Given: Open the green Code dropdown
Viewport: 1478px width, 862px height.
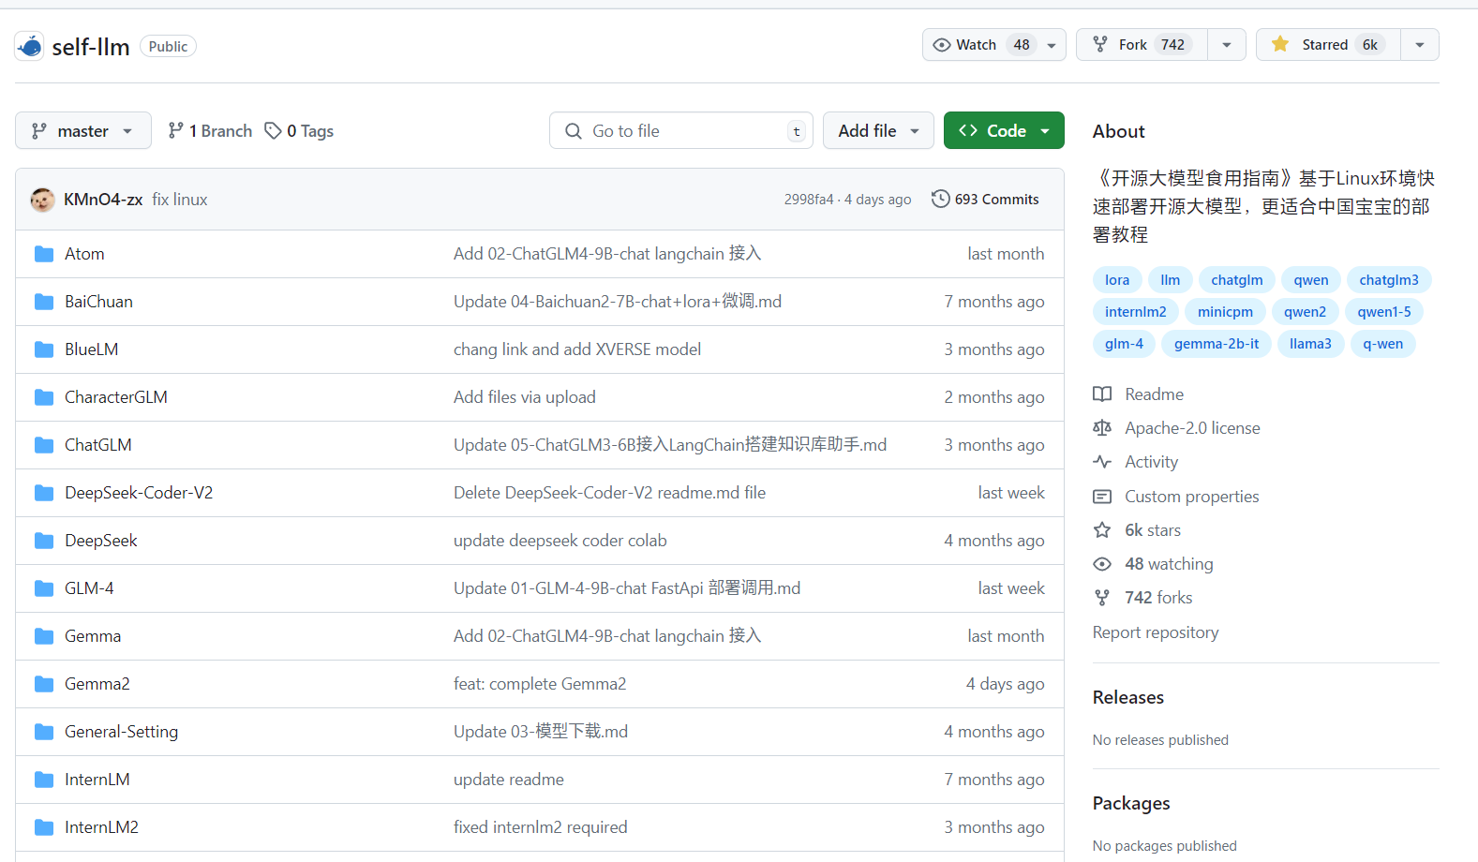Looking at the screenshot, I should tap(1004, 130).
